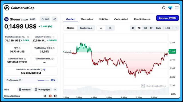
Task: Switch to the Rendimientos tab
Action: [x=142, y=19]
